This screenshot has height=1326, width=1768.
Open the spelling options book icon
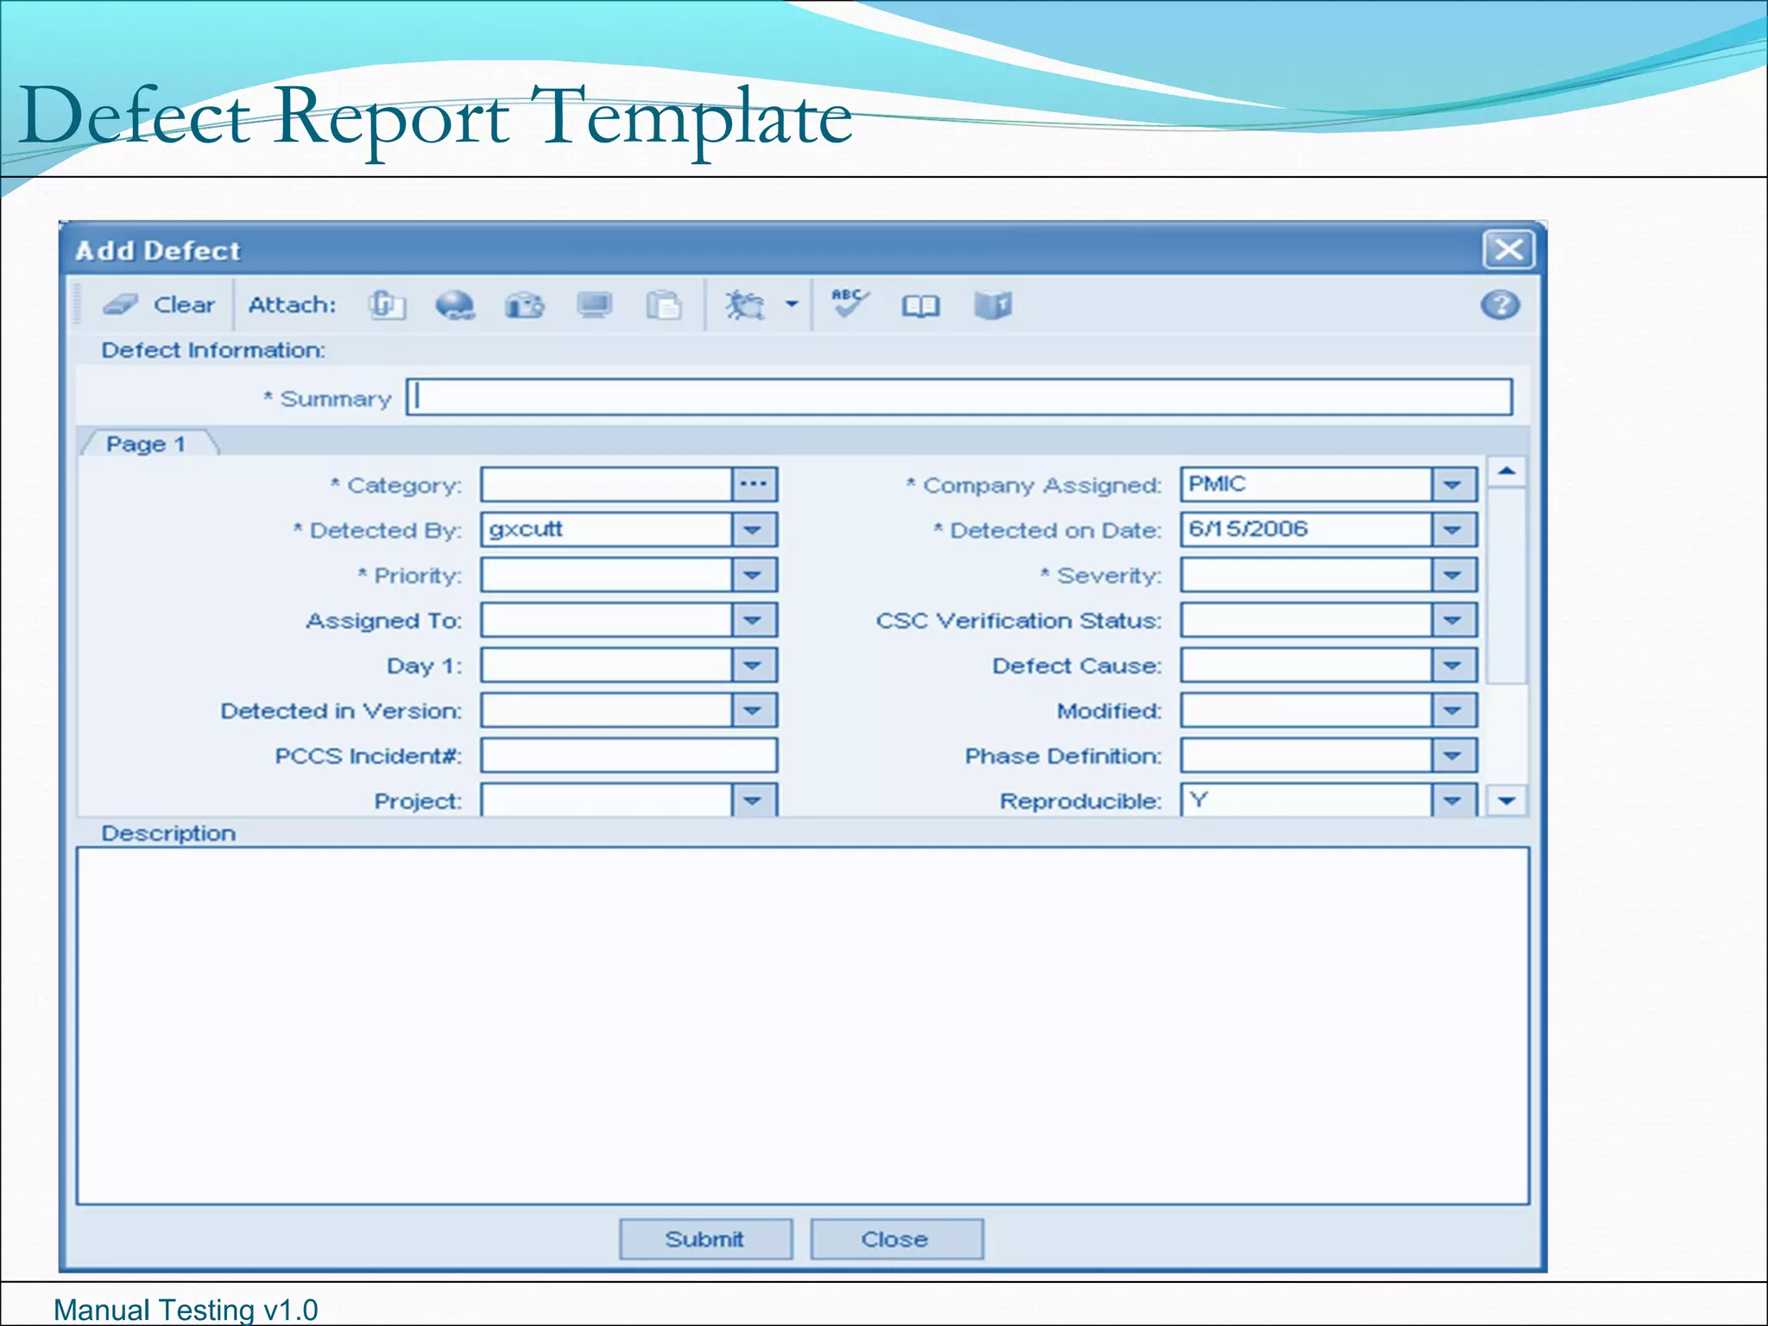click(920, 306)
